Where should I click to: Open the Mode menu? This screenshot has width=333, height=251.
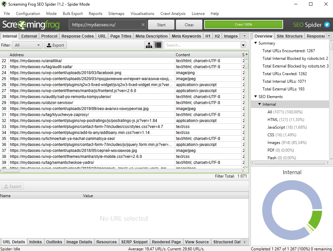click(x=52, y=13)
